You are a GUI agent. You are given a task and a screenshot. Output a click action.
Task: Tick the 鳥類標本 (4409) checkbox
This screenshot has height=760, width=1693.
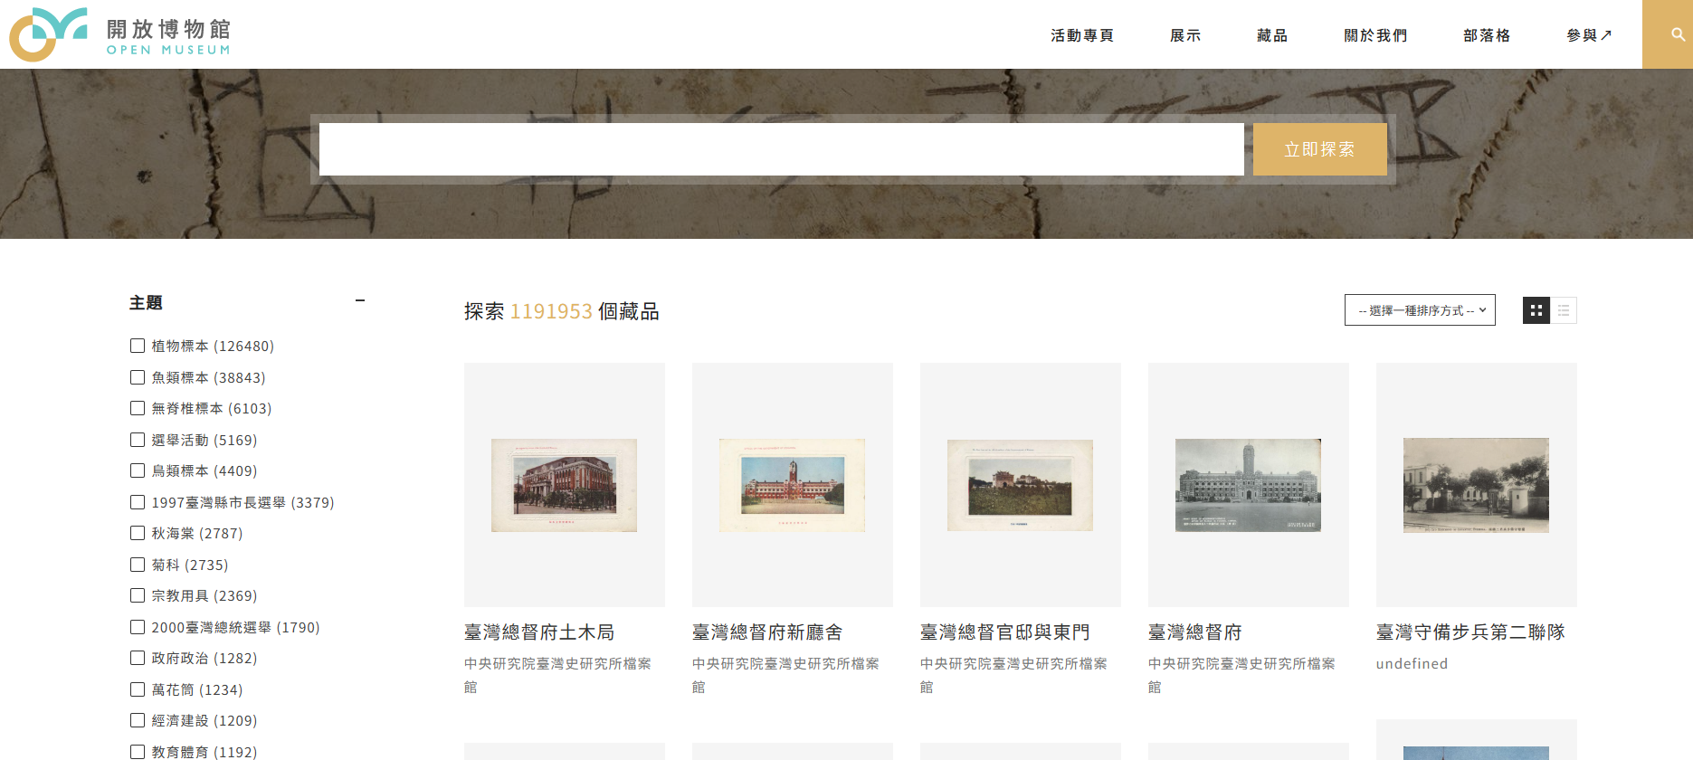pos(138,470)
